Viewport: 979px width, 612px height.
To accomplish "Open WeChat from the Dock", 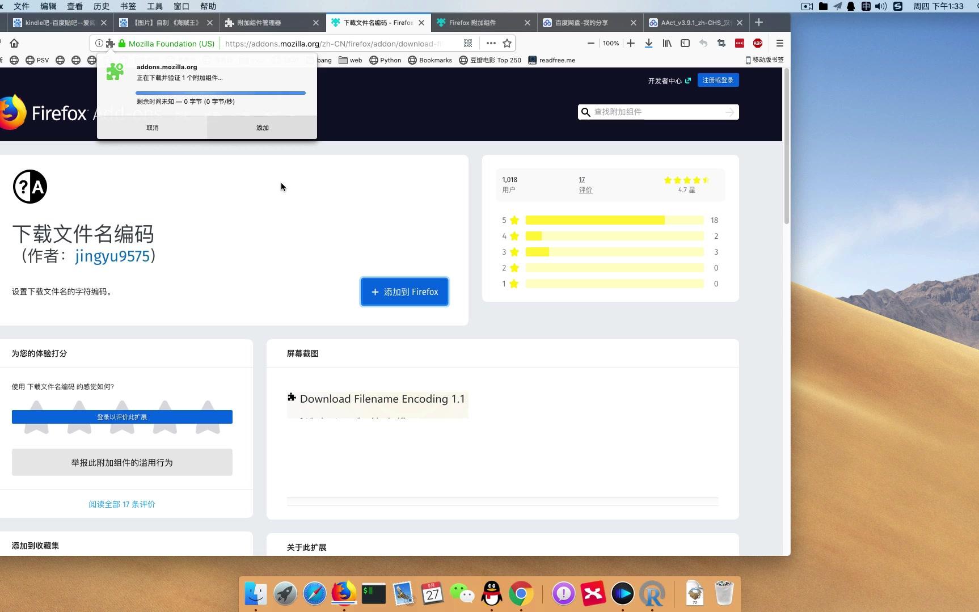I will click(462, 593).
